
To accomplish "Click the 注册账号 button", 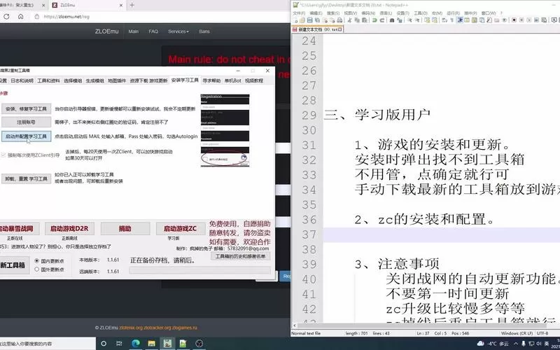I will (x=27, y=122).
